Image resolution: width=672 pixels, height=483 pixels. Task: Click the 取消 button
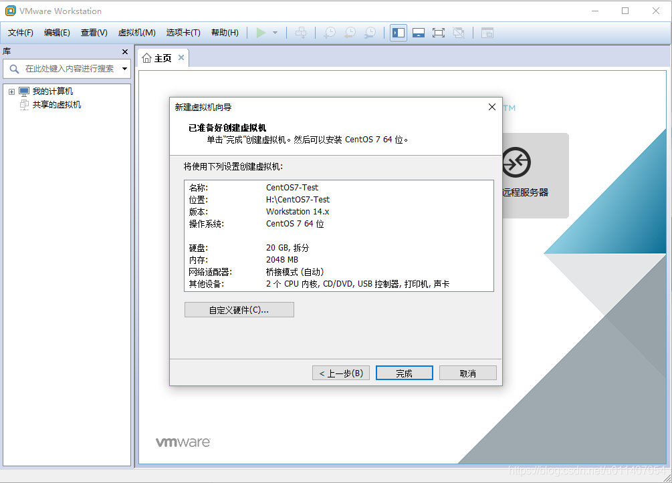467,373
